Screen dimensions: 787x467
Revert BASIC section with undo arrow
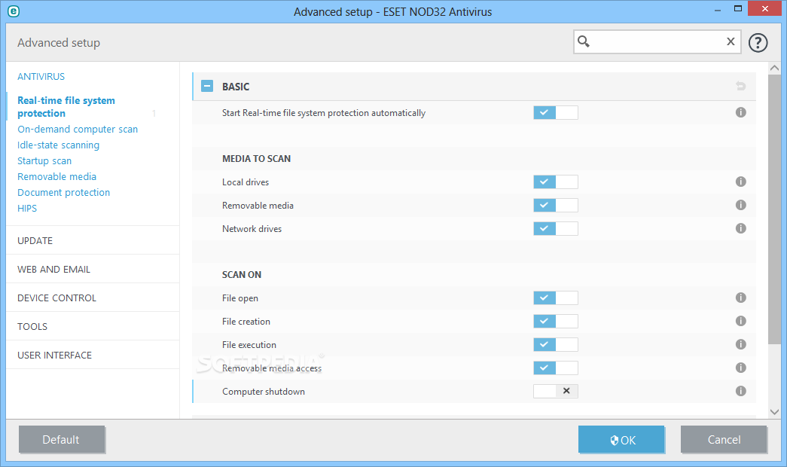point(740,87)
